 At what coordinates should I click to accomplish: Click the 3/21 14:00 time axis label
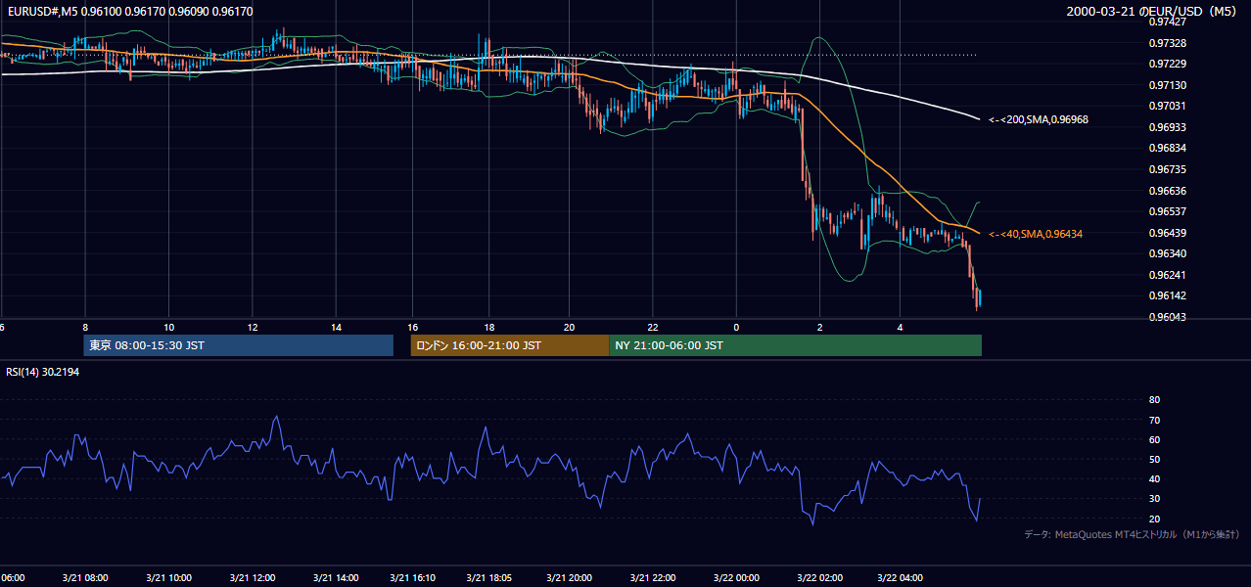(336, 577)
